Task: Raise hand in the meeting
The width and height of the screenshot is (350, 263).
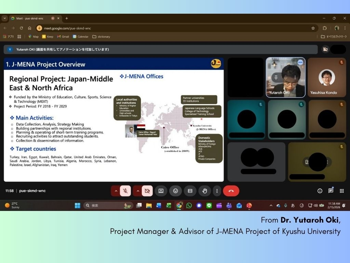Action: pyautogui.click(x=205, y=191)
